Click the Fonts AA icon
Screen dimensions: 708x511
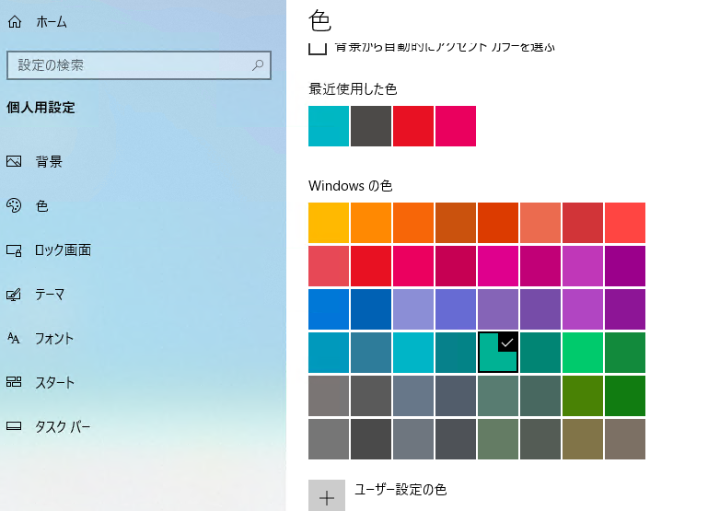pos(14,338)
